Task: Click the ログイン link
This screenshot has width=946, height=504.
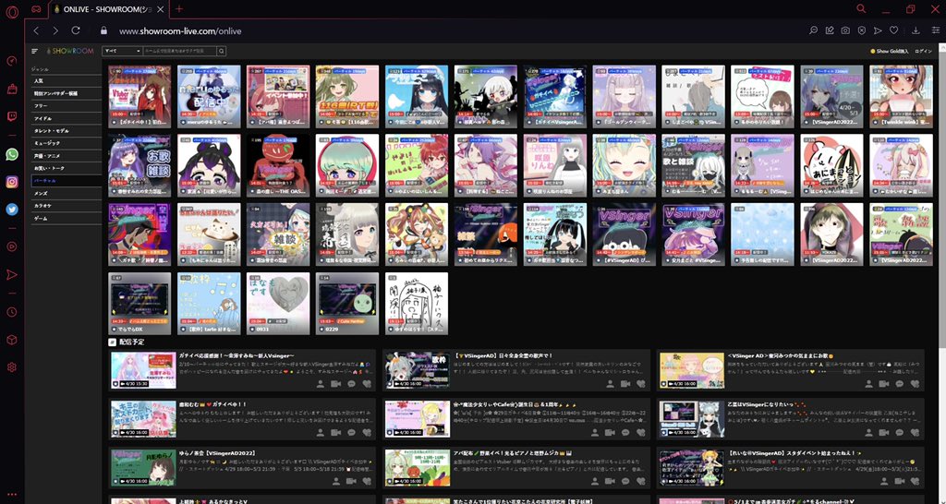Action: (x=923, y=52)
